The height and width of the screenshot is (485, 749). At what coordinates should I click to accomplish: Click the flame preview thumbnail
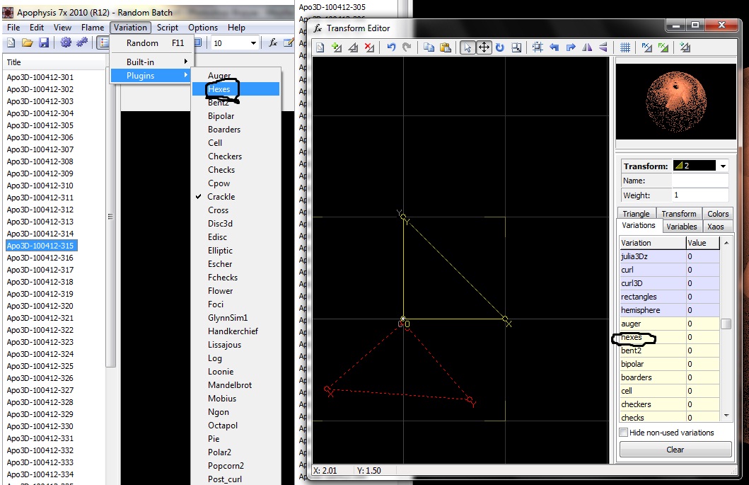click(x=676, y=101)
